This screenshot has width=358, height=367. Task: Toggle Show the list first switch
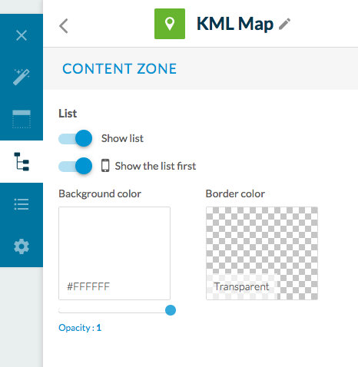[75, 166]
